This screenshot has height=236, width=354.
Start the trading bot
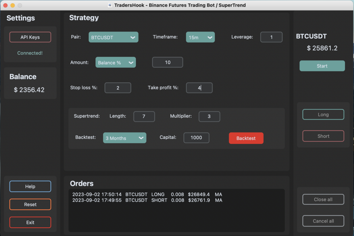tap(322, 66)
